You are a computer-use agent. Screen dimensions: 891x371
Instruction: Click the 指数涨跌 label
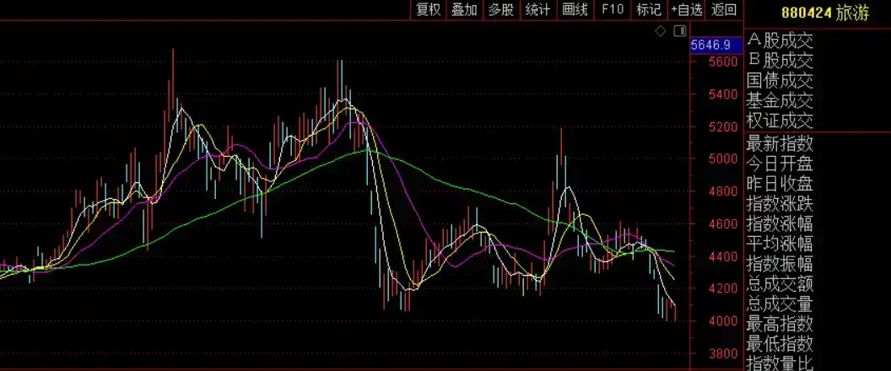(x=780, y=203)
